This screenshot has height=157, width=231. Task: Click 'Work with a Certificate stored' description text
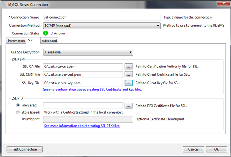click(x=84, y=112)
